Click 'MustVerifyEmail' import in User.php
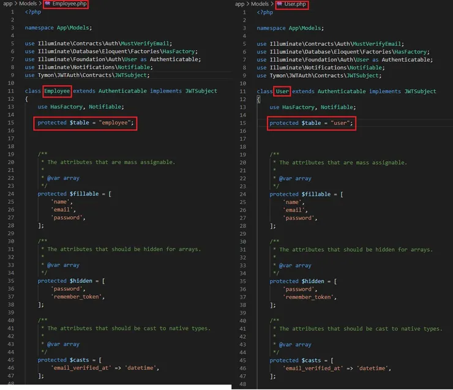Viewport: 453px width, 390px height. click(x=377, y=44)
